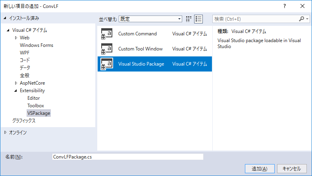The width and height of the screenshot is (312, 176).
Task: Select the Editor category
Action: point(34,98)
